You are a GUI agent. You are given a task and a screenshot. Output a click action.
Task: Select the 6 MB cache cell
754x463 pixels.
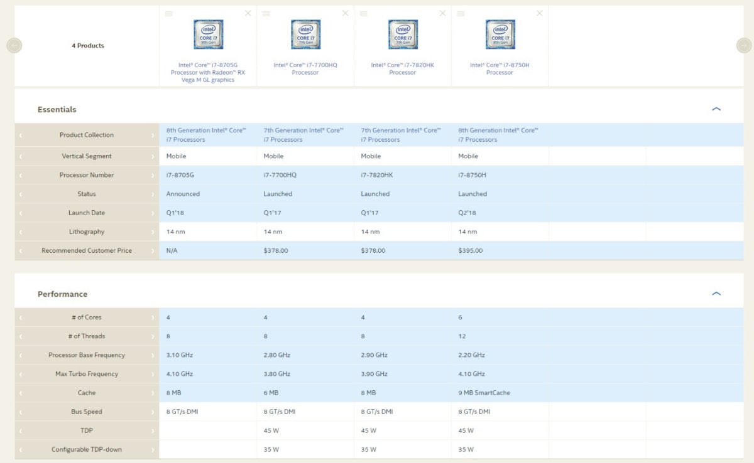pyautogui.click(x=271, y=393)
